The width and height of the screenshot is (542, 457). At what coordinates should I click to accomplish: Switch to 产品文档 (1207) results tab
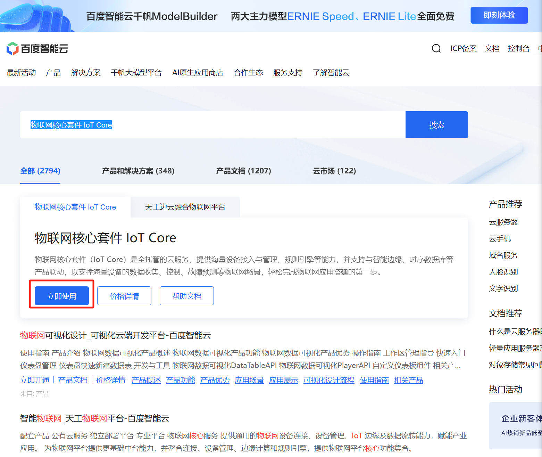pyautogui.click(x=243, y=171)
